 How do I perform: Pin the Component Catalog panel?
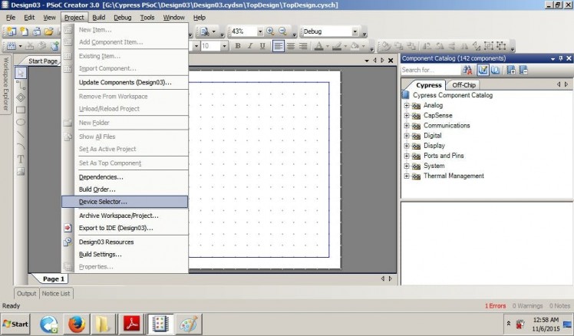561,58
